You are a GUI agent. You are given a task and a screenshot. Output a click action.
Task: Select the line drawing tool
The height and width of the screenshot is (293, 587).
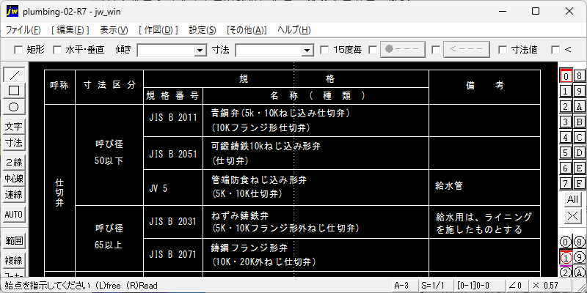(14, 75)
